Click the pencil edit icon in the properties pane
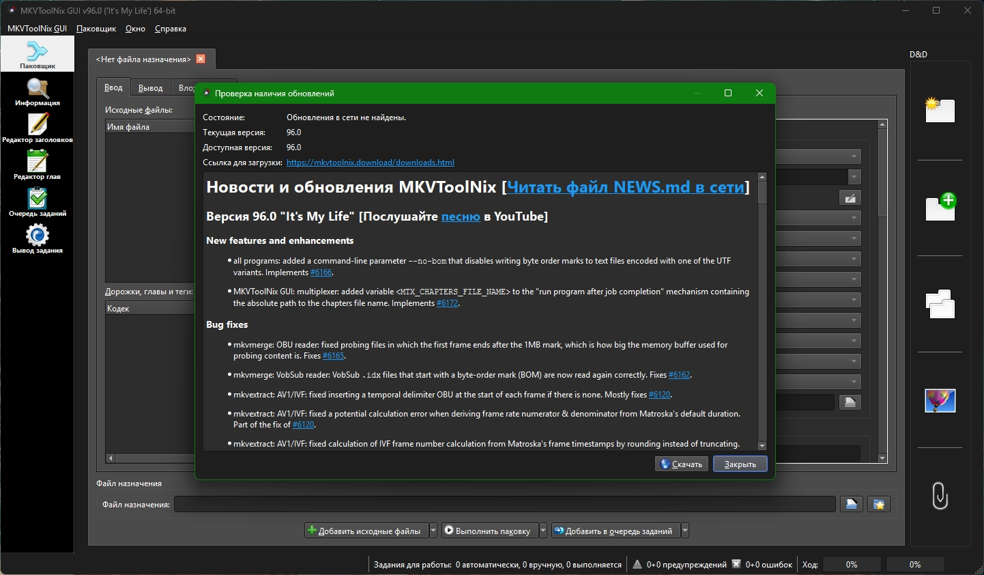 pyautogui.click(x=850, y=198)
